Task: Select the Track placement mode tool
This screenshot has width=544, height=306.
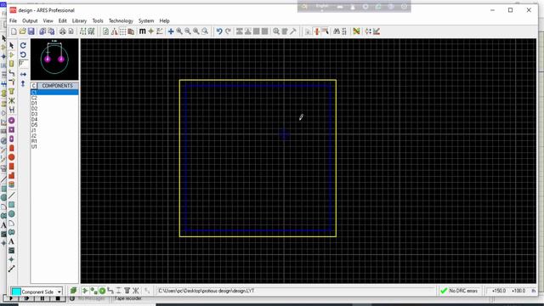Action: click(11, 73)
